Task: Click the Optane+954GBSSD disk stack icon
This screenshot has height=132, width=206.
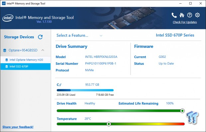Action: click(5, 50)
